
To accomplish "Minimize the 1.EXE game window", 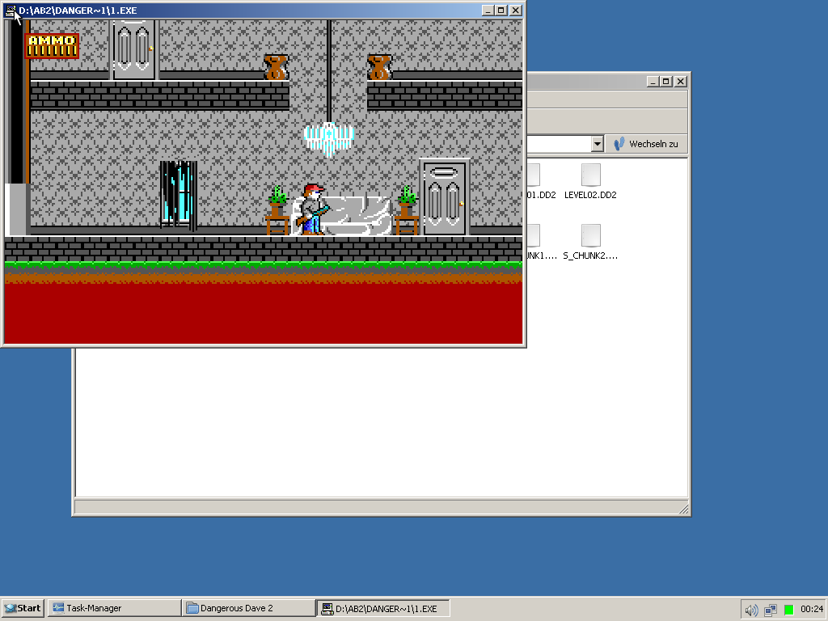I will point(488,10).
